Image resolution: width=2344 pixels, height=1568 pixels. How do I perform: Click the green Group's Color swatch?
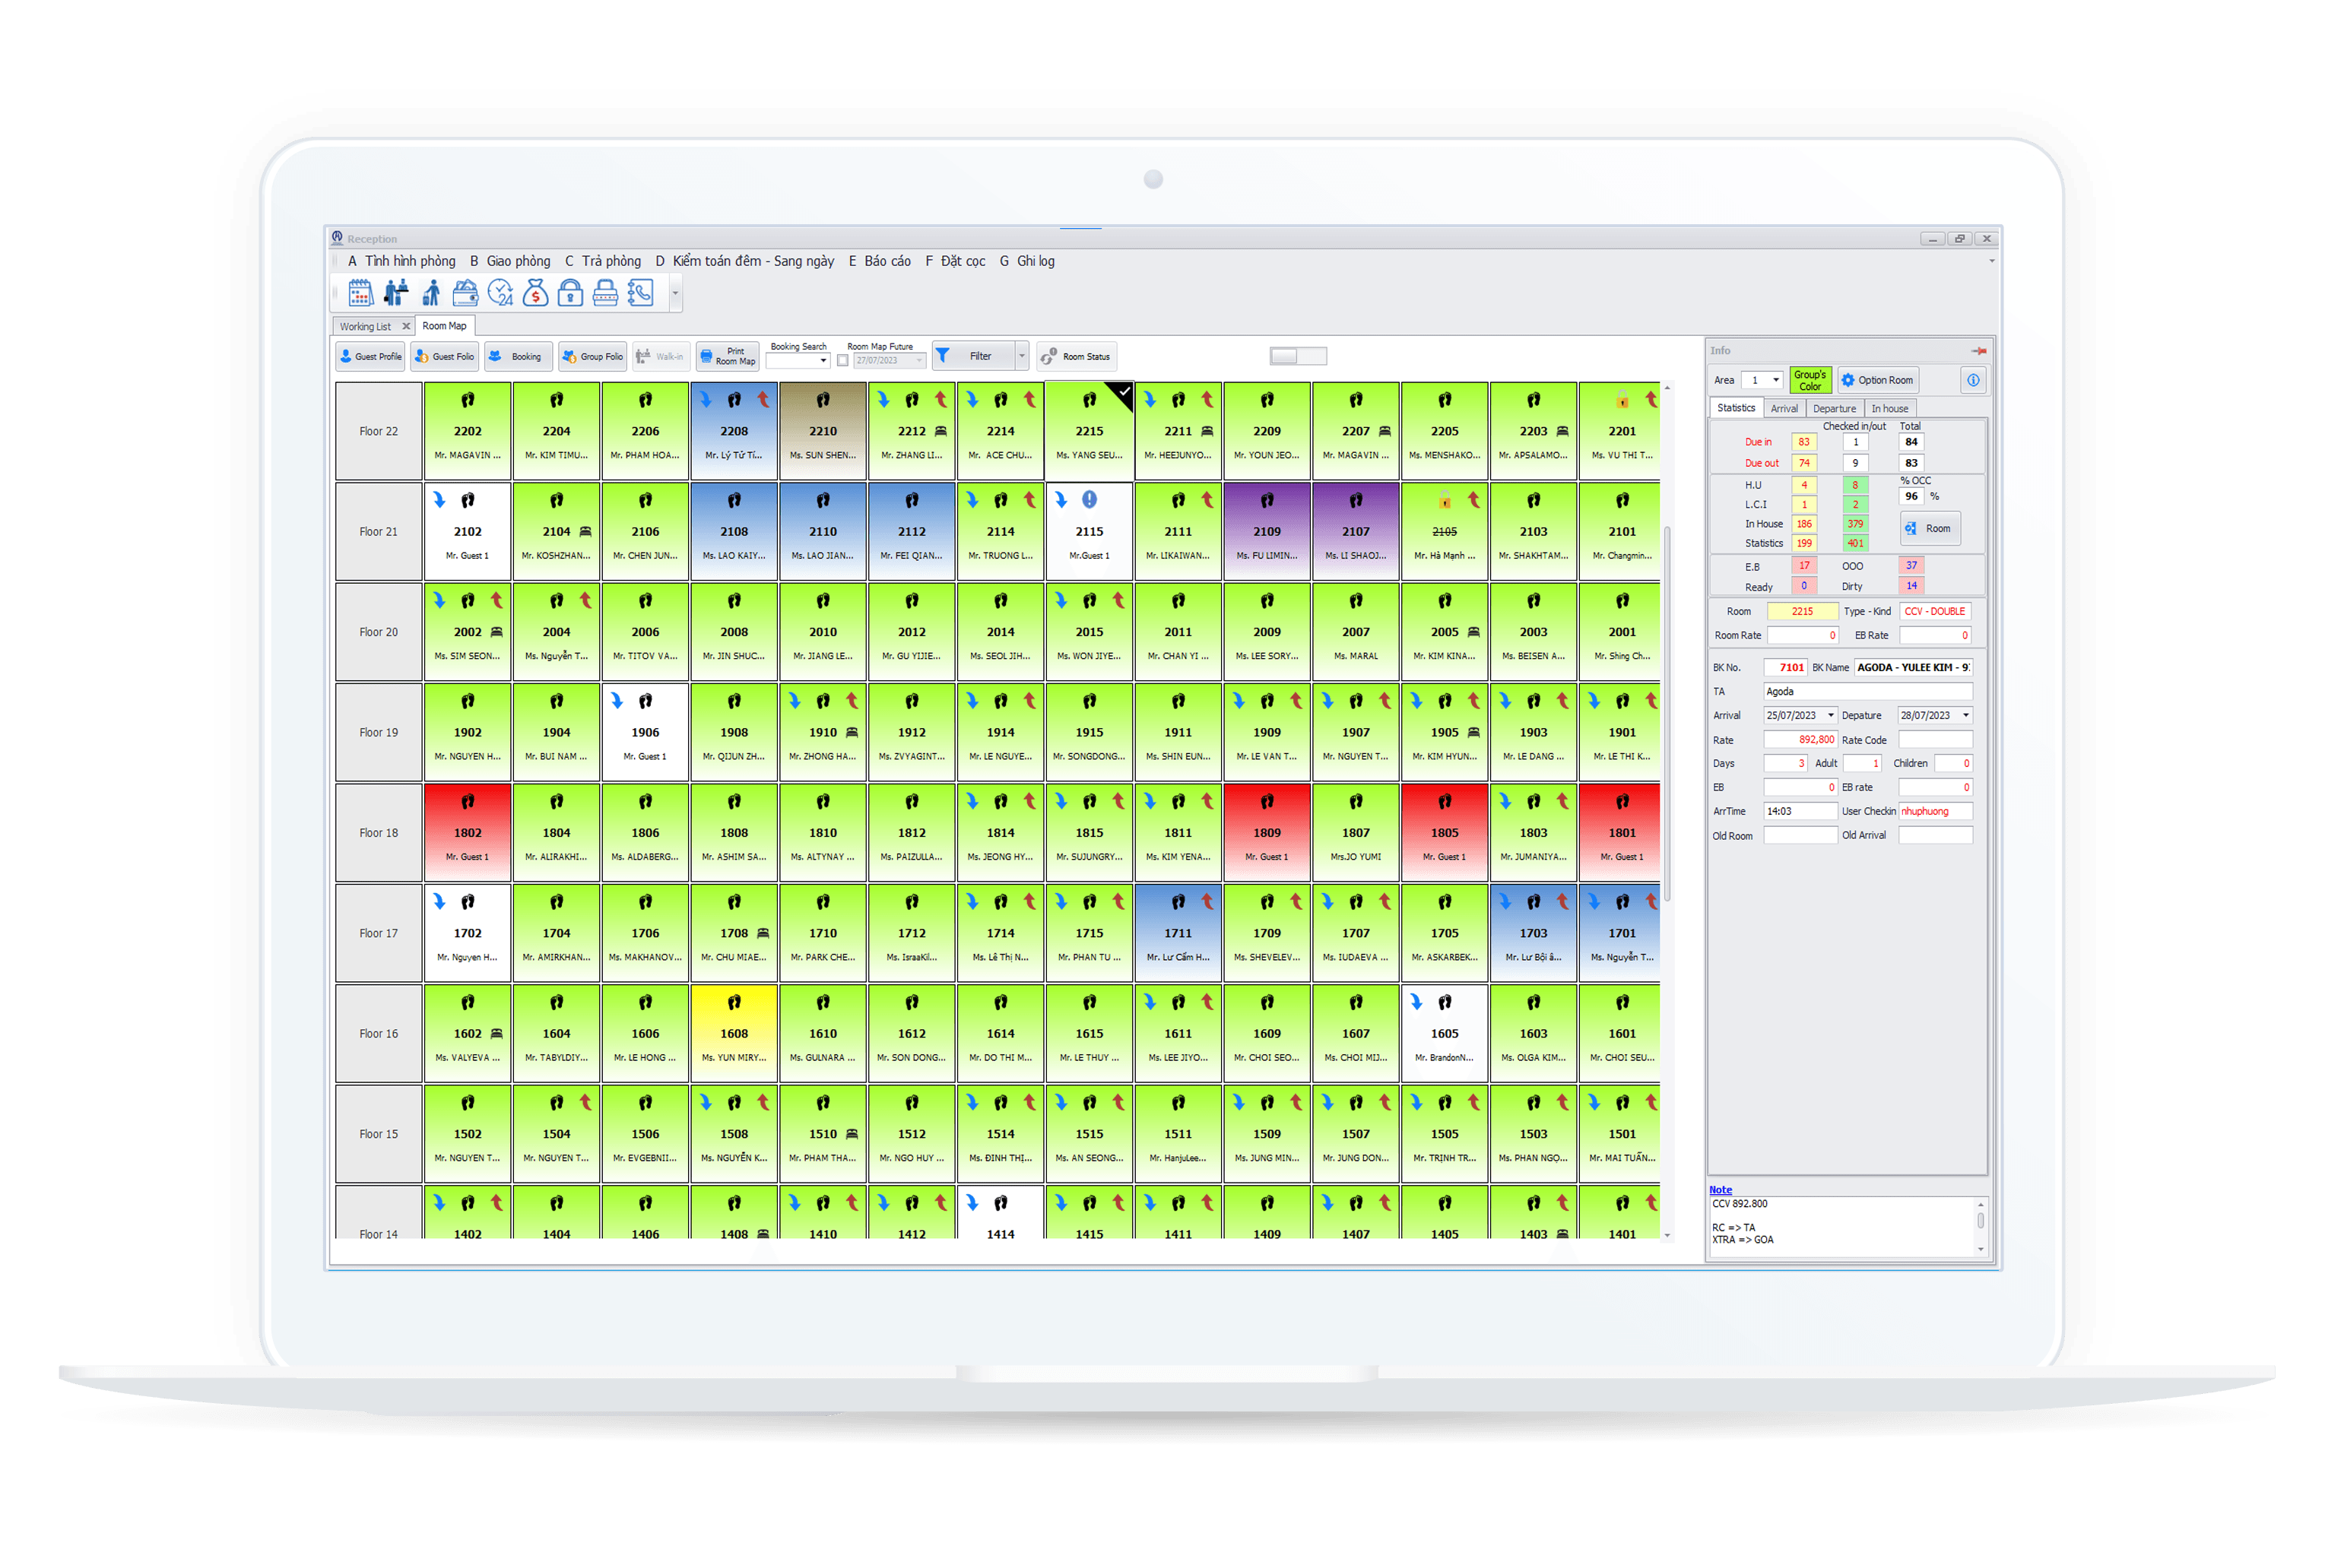click(1810, 380)
